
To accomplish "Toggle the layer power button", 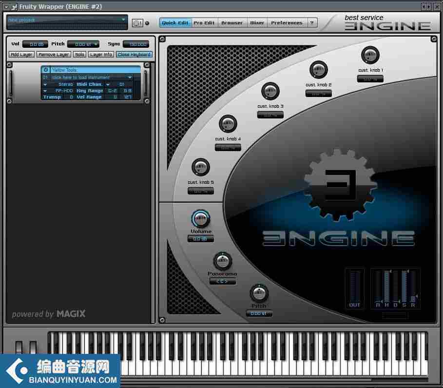I will (45, 70).
